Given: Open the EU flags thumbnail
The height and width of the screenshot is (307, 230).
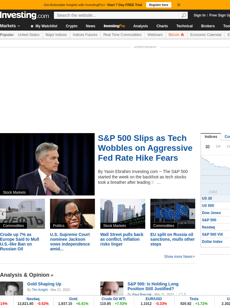Looking at the screenshot, I should point(173,213).
